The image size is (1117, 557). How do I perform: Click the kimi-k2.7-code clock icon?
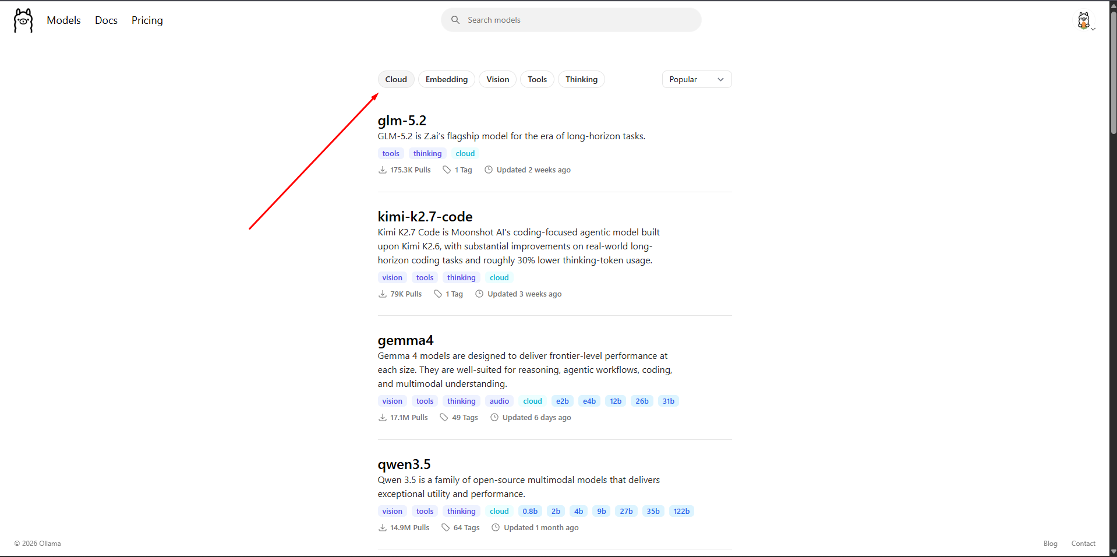tap(479, 294)
